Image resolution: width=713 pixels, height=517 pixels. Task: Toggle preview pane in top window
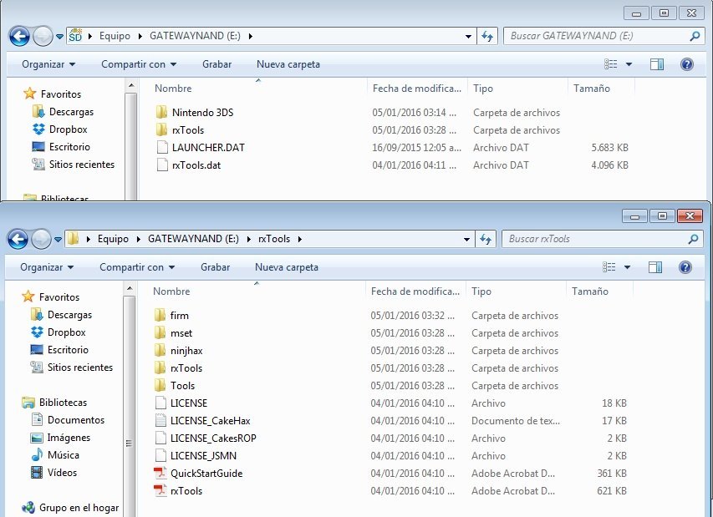(657, 64)
